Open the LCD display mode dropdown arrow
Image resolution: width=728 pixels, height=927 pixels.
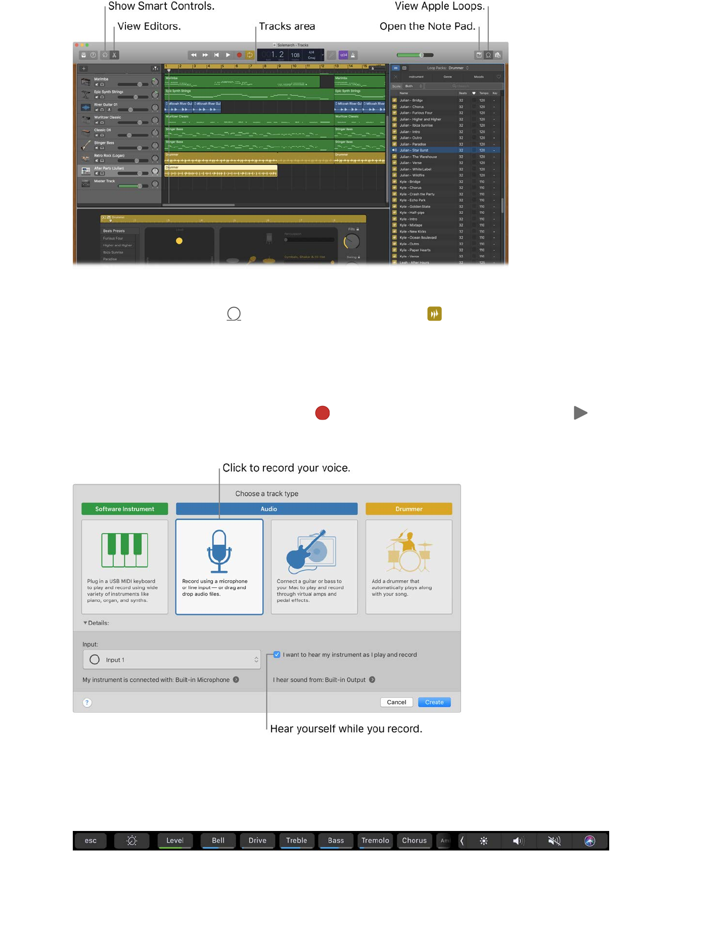(x=323, y=55)
